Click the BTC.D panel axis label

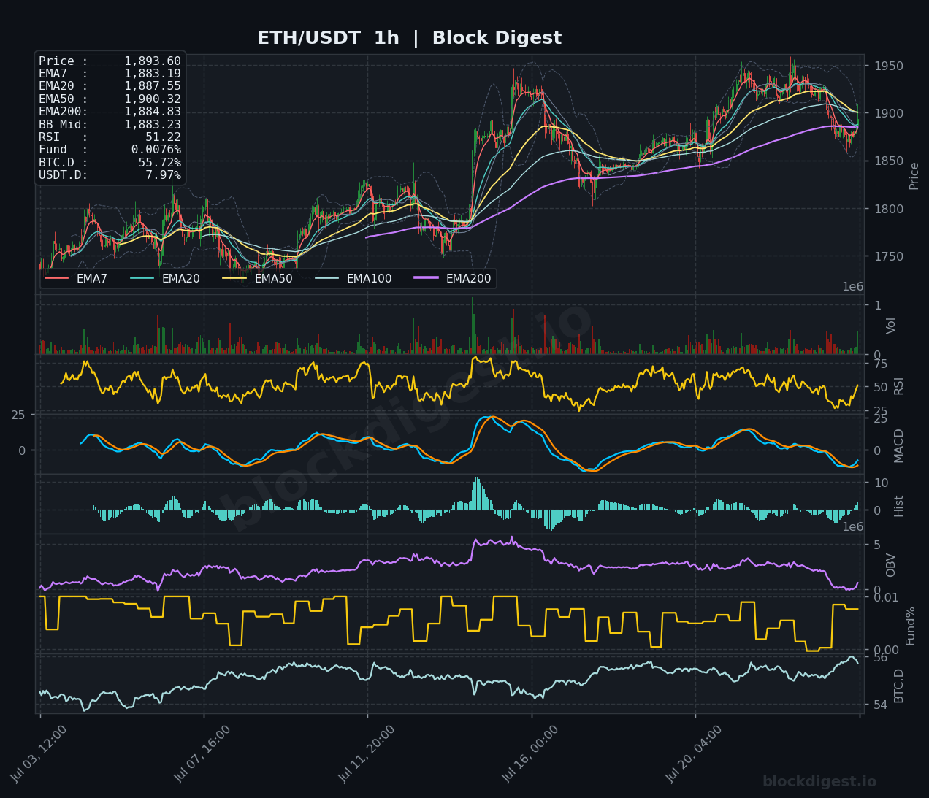[898, 686]
